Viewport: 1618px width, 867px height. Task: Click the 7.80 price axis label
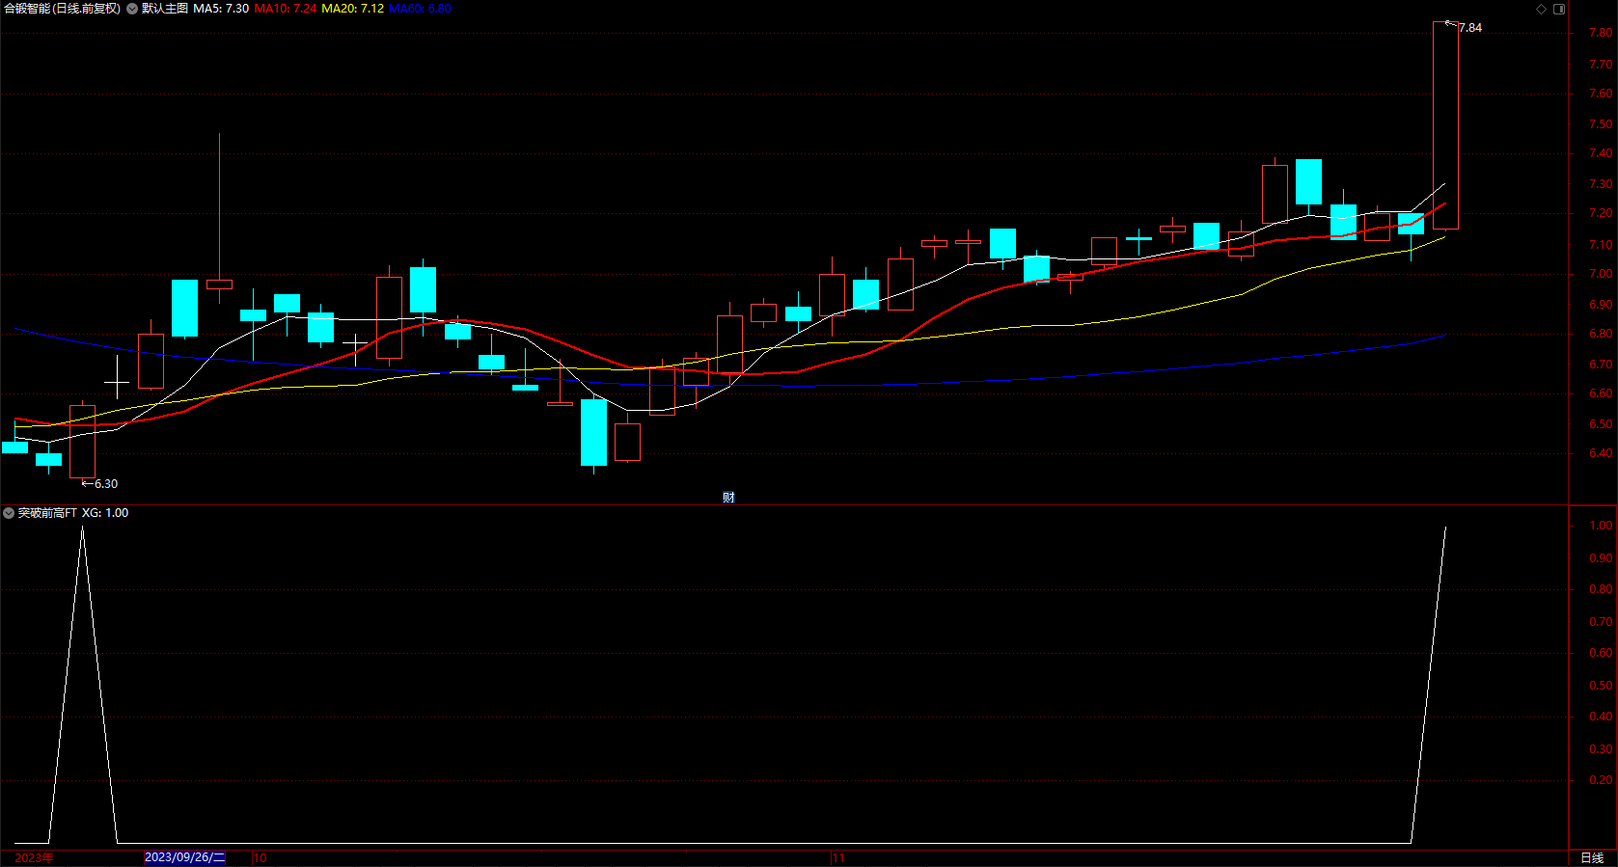pyautogui.click(x=1601, y=33)
